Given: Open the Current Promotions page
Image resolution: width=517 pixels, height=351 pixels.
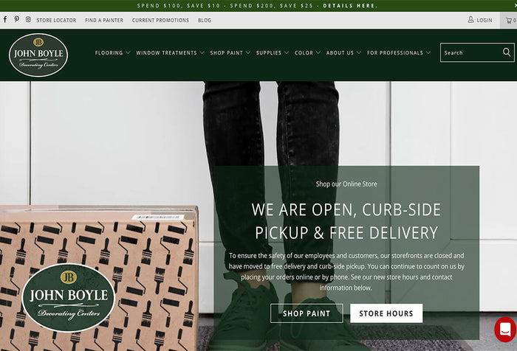Looking at the screenshot, I should click(160, 20).
